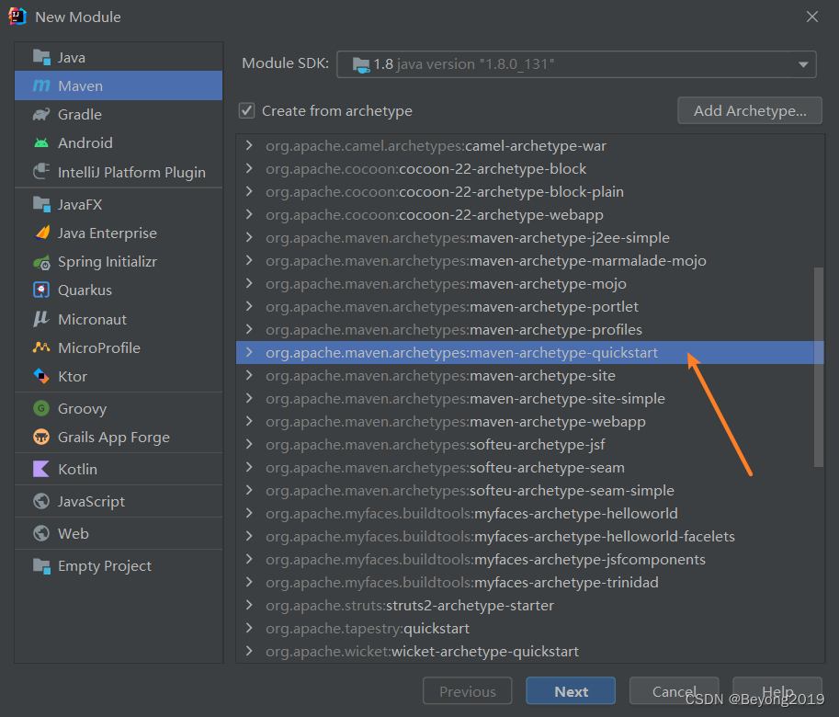Click the Cancel button

click(x=675, y=691)
